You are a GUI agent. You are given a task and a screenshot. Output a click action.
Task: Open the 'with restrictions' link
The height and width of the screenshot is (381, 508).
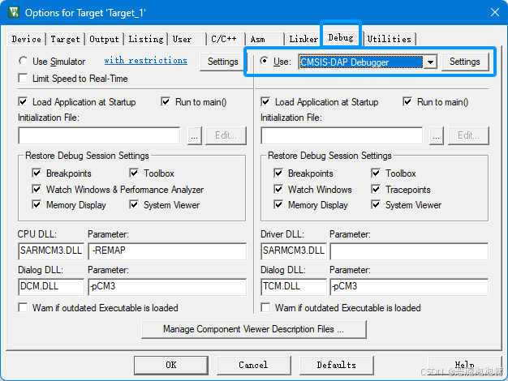point(145,61)
